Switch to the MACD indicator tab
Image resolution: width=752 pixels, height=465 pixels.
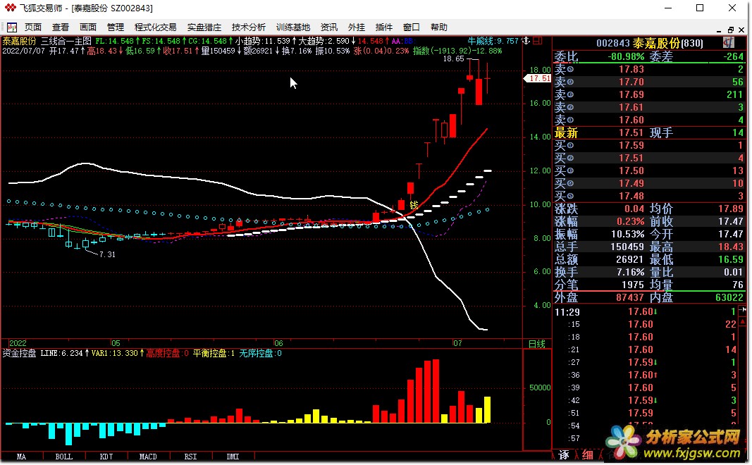tap(148, 457)
